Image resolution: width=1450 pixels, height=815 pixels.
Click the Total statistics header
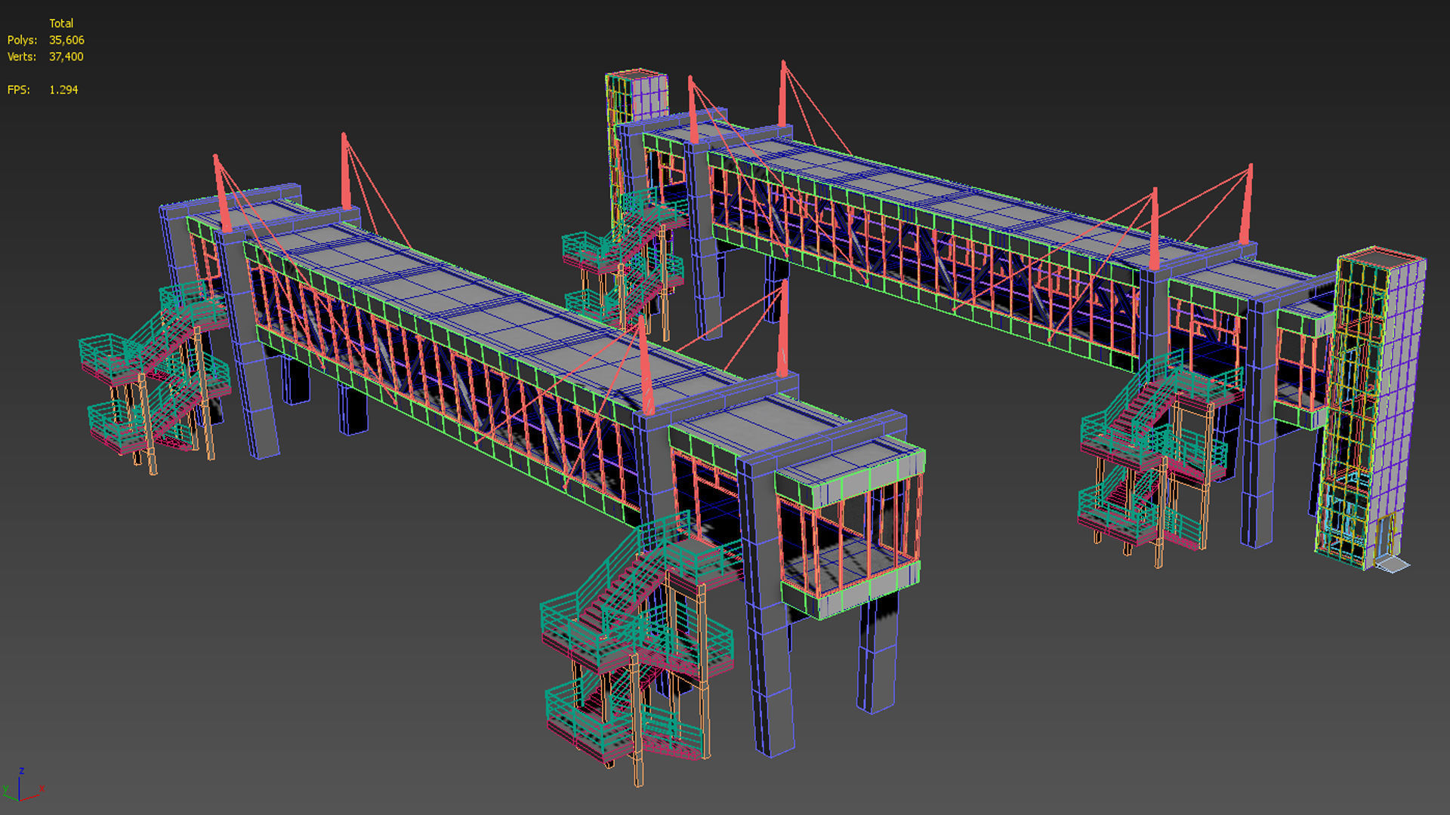[x=61, y=23]
